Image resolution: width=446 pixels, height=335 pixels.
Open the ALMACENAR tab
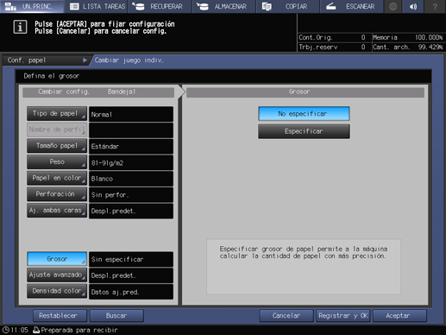tap(224, 6)
